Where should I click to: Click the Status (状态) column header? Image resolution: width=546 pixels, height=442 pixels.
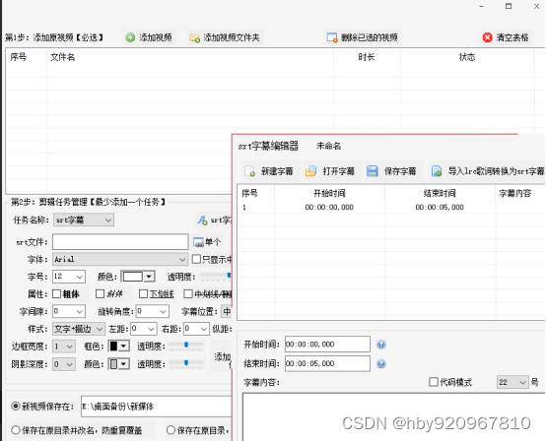[x=467, y=57]
